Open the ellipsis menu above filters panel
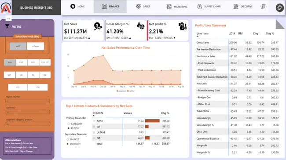This screenshot has height=160, width=286. tap(8, 18)
